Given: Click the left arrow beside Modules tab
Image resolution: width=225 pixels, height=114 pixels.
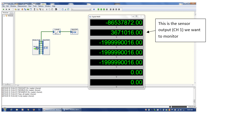Looking at the screenshot, I should (10, 12).
